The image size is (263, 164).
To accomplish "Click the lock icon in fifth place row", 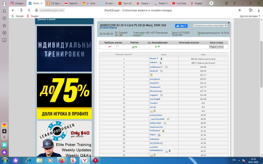I will [151, 75].
